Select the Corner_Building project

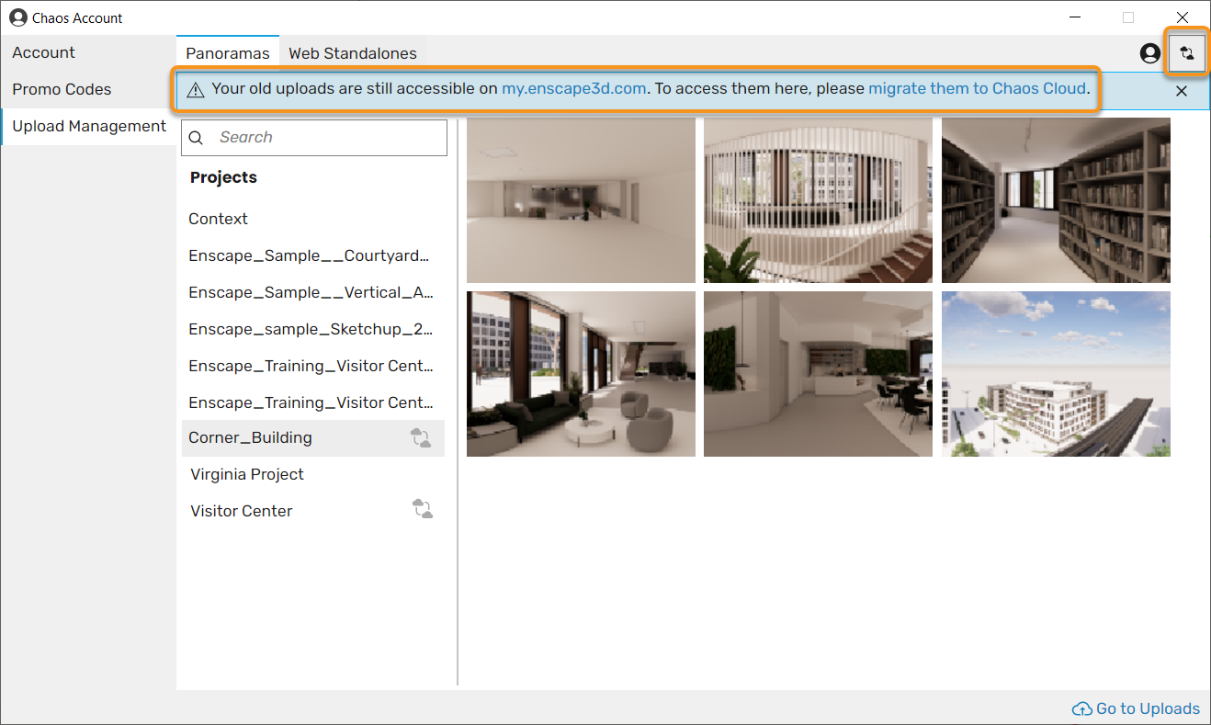[x=313, y=438]
